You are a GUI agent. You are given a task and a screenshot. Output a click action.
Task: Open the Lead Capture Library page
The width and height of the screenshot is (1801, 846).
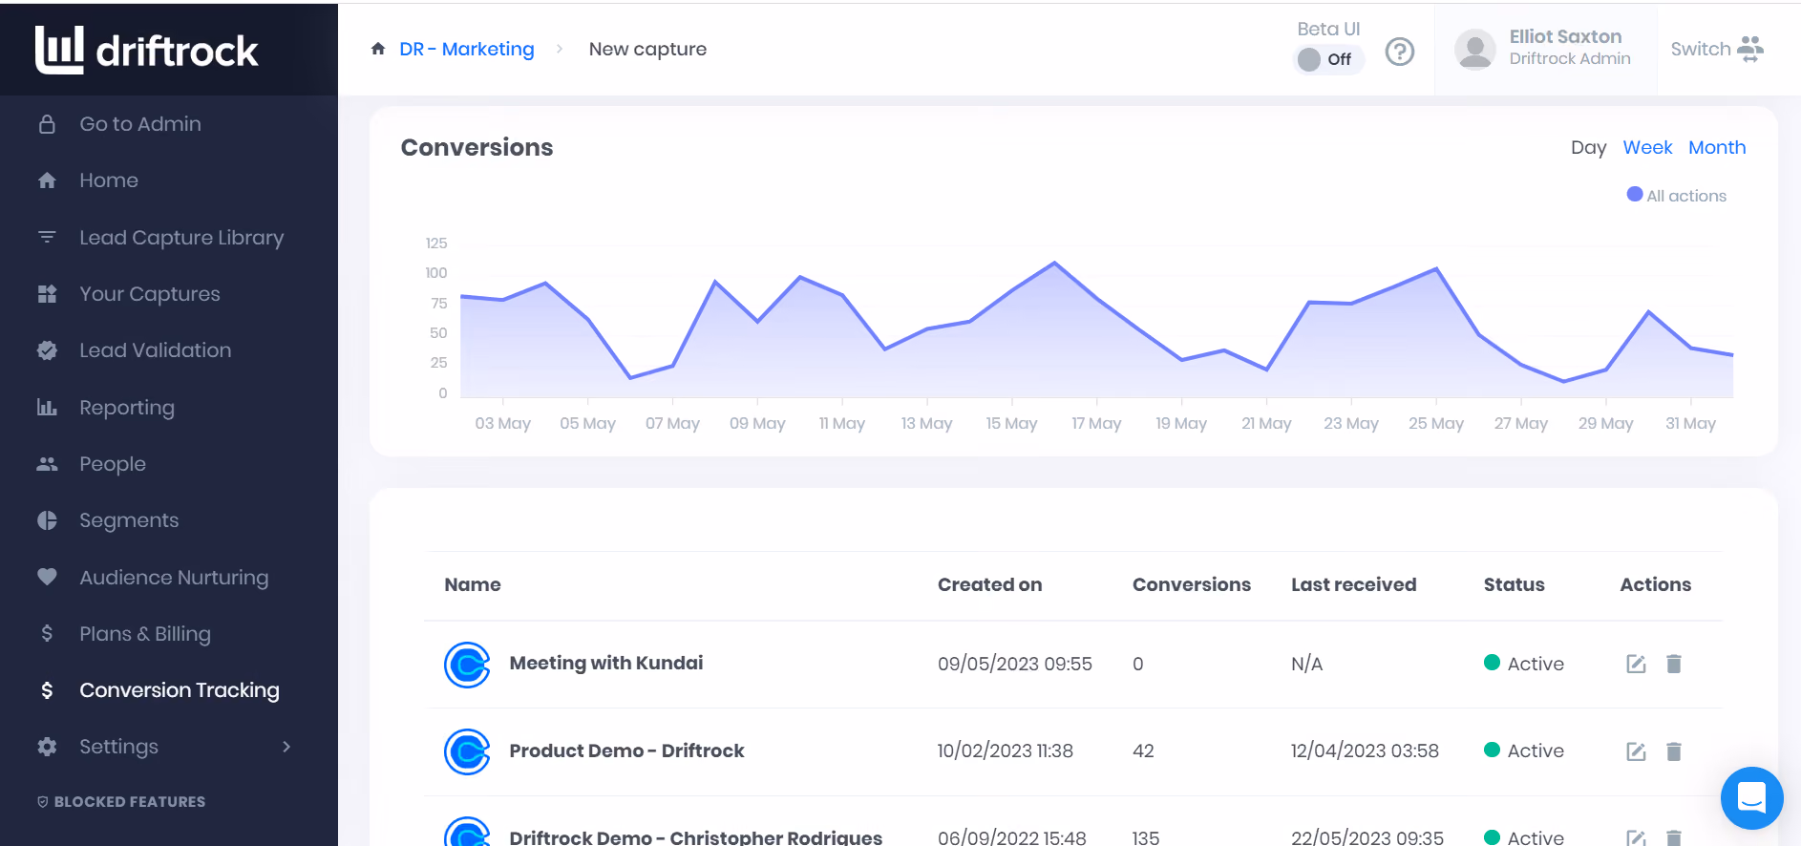click(x=181, y=238)
